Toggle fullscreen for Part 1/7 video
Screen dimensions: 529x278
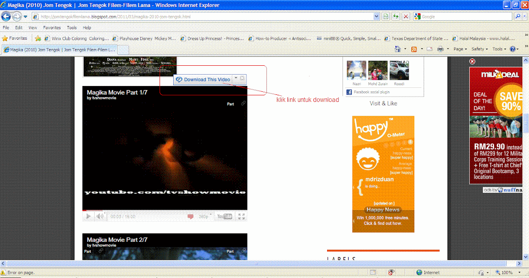[242, 216]
